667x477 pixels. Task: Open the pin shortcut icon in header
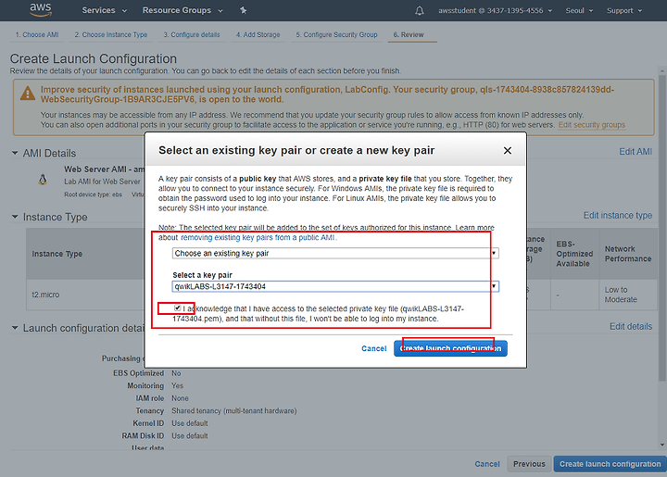tap(244, 10)
